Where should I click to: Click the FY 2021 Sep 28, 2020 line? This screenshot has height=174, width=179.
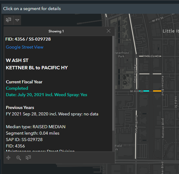52,114
